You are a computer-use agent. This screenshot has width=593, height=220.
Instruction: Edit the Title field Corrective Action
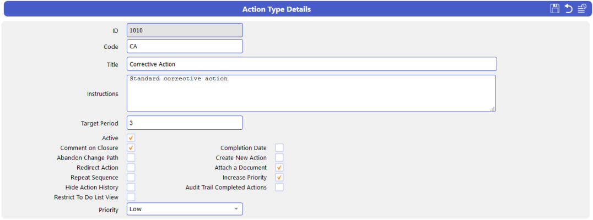pos(311,64)
